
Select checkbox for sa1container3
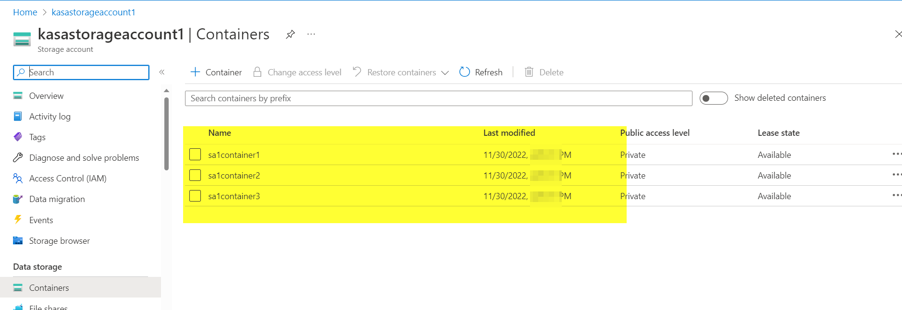[195, 196]
